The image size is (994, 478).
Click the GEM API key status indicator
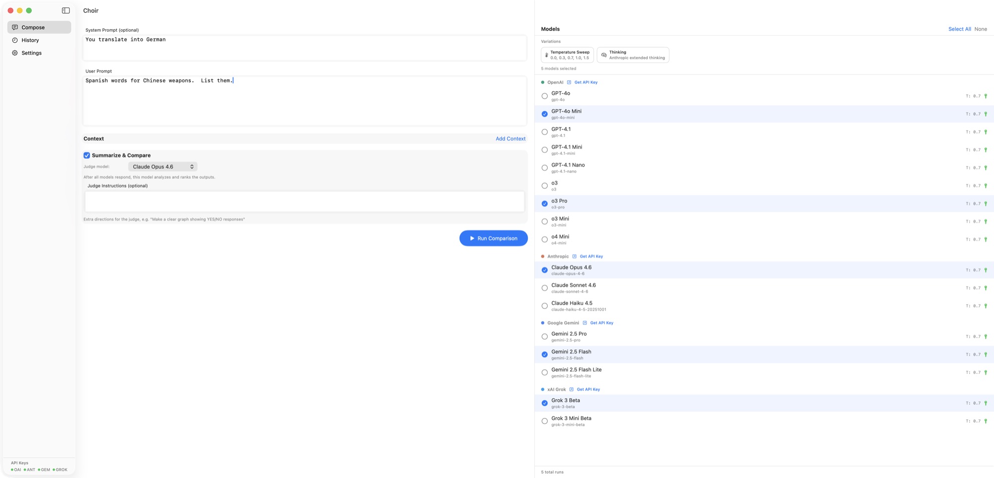tap(44, 470)
